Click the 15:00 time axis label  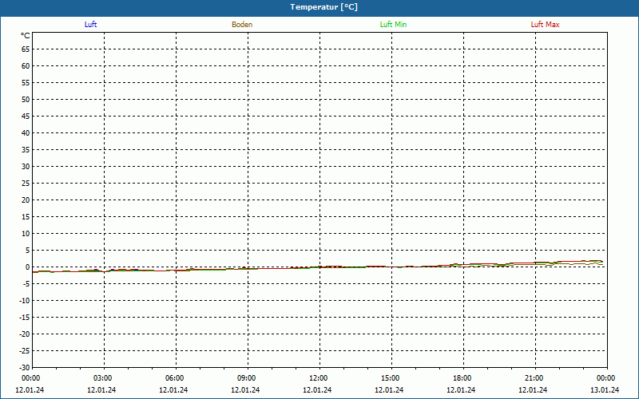click(391, 378)
